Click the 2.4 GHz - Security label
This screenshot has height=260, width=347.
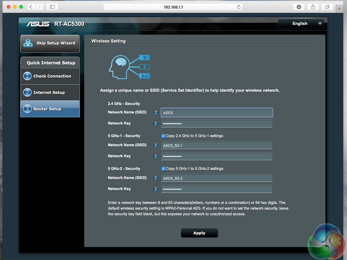[124, 103]
